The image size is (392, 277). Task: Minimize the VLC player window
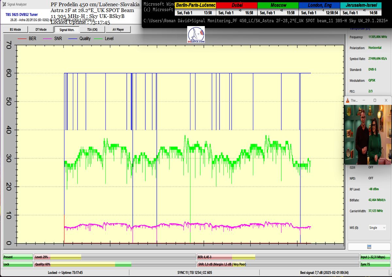[364, 100]
